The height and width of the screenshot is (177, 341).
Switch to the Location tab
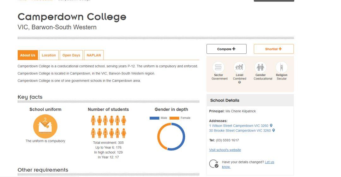click(x=49, y=55)
